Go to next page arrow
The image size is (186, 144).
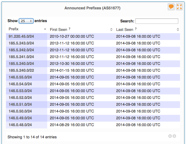click(174, 136)
